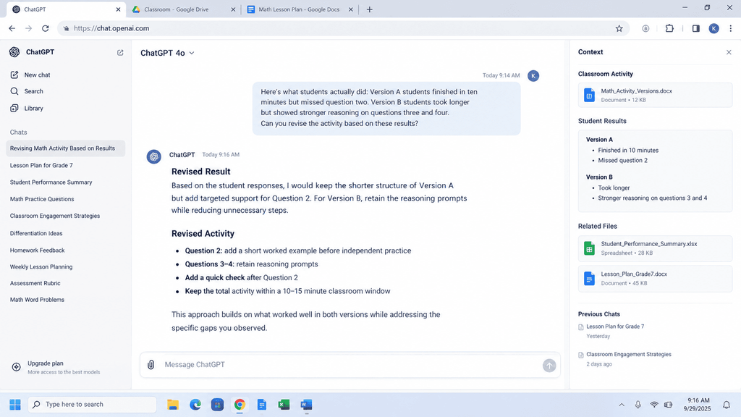Open Excel from taskbar

[284, 405]
